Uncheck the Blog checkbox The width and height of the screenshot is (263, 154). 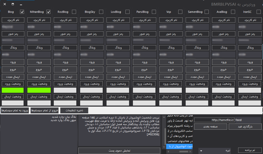pos(22,12)
